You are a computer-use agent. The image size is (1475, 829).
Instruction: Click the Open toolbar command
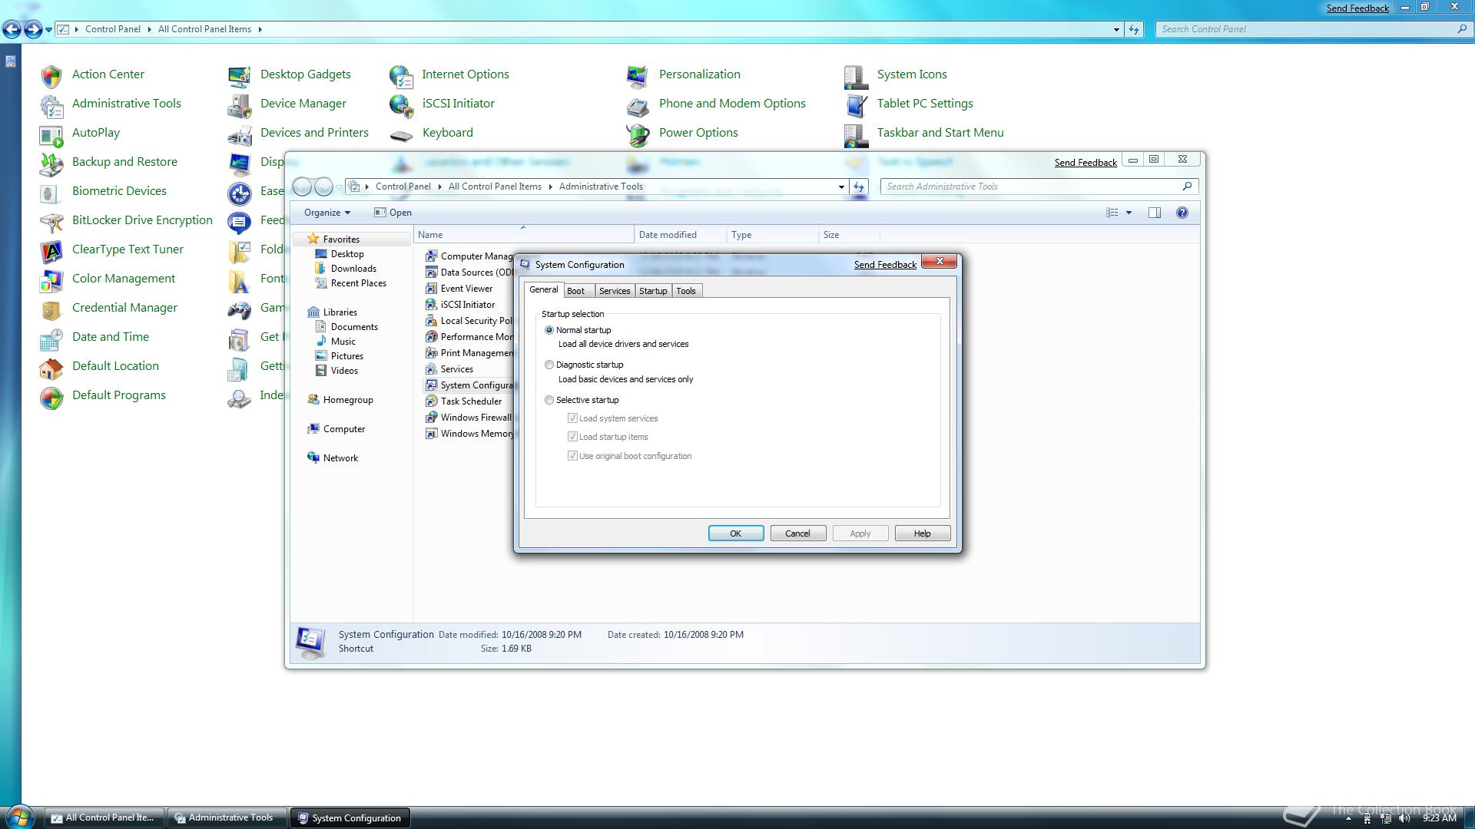393,213
